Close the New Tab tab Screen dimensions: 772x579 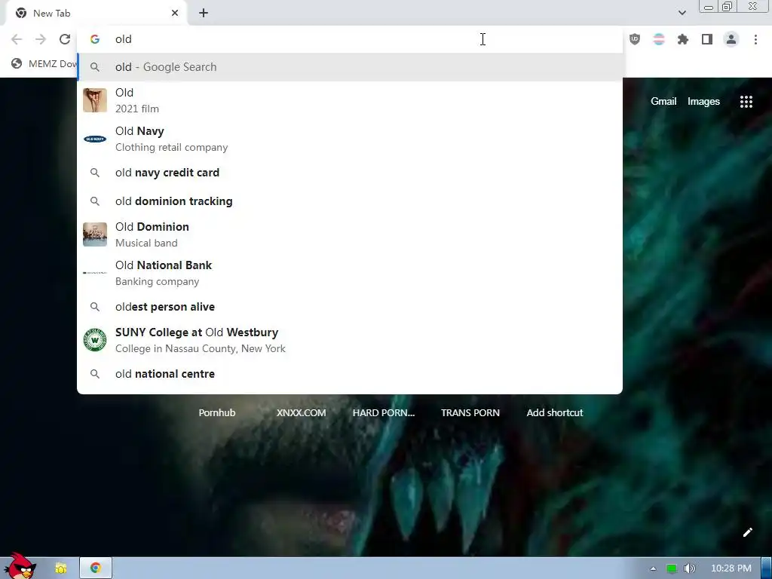[175, 13]
